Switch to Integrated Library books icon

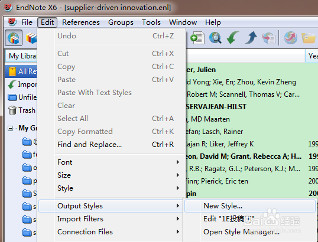pos(31,38)
